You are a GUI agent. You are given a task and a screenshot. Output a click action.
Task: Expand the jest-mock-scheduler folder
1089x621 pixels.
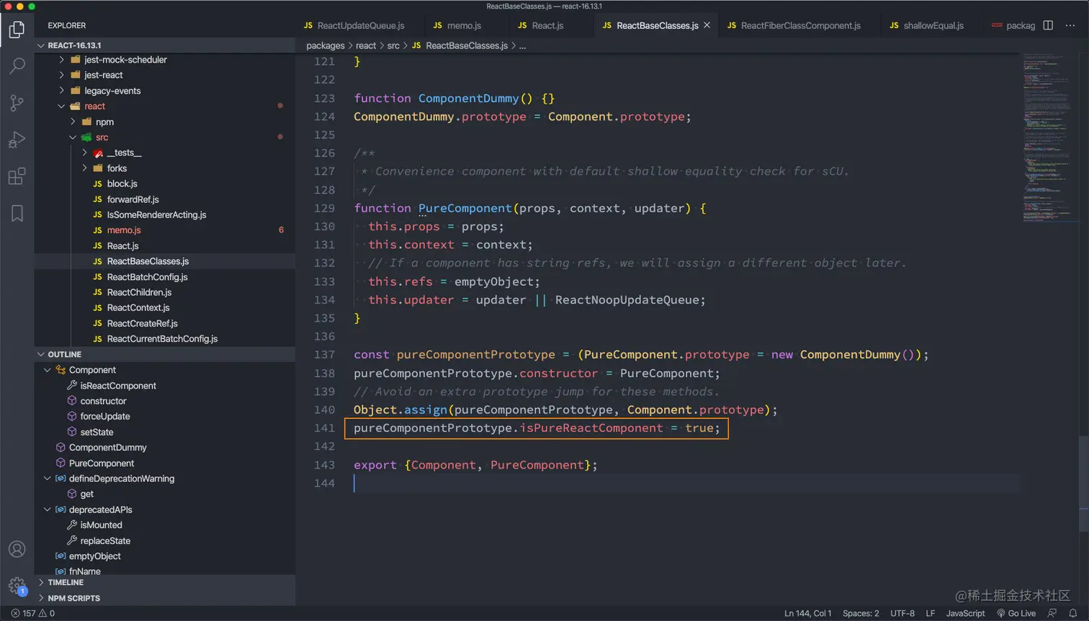62,60
